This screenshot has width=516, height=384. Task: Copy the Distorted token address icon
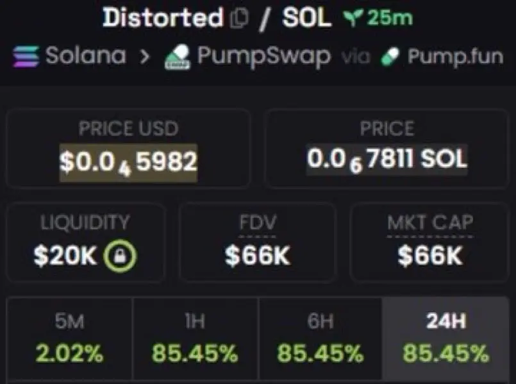[x=239, y=18]
